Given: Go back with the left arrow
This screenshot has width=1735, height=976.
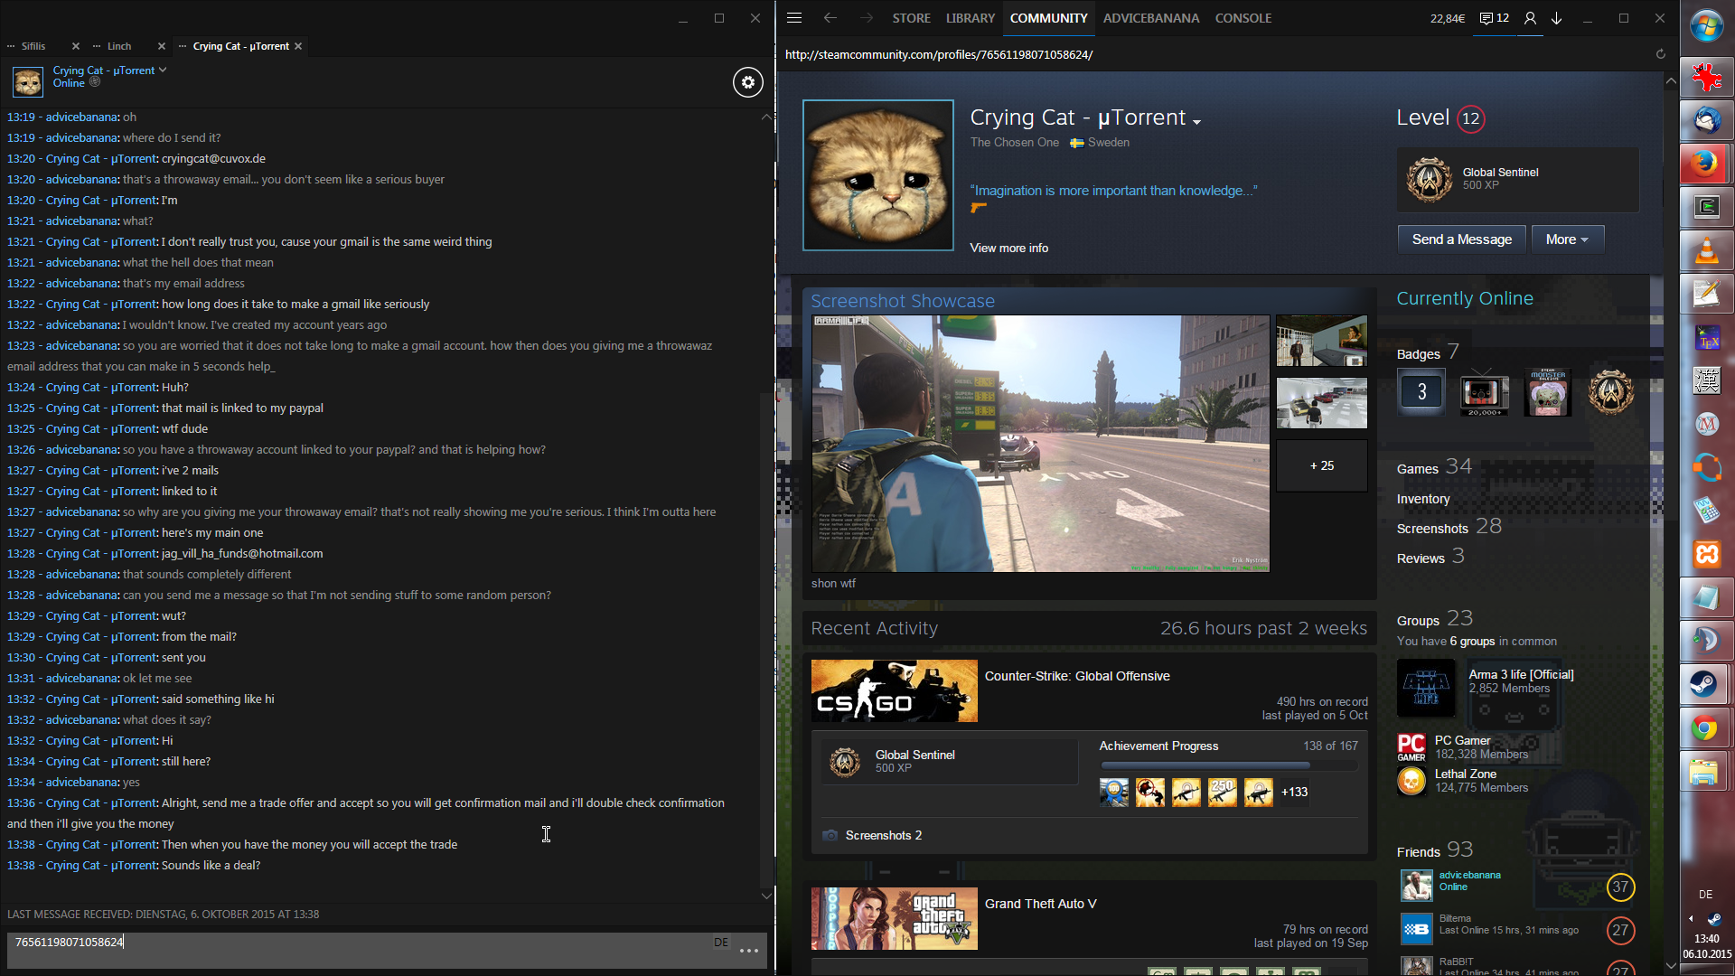Looking at the screenshot, I should click(x=830, y=18).
